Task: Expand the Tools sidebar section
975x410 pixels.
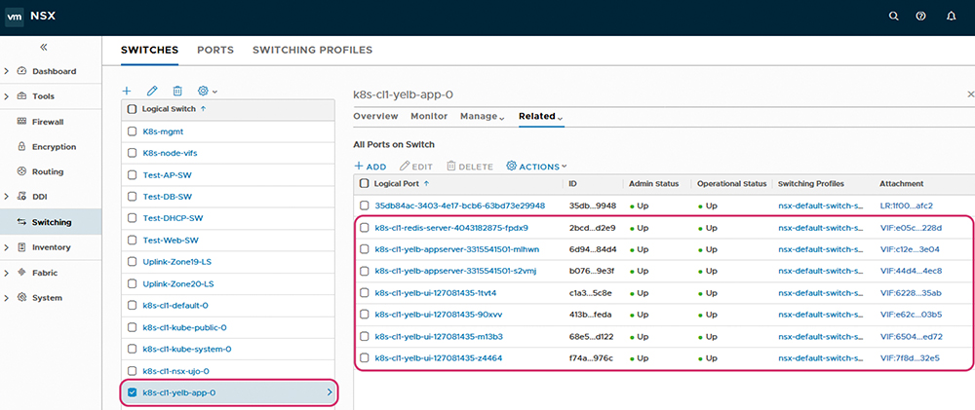Action: [6, 96]
